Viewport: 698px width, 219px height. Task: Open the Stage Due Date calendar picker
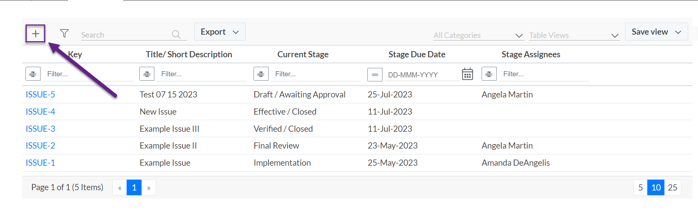click(x=467, y=74)
